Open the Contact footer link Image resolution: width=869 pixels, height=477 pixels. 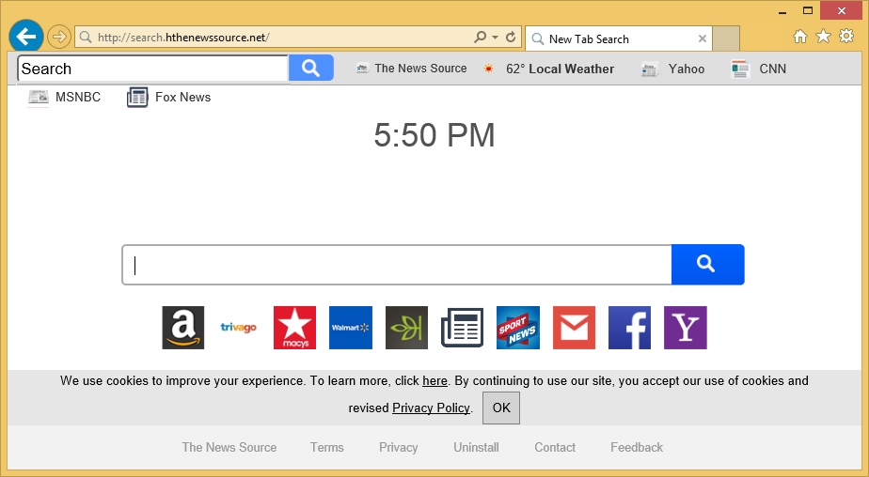[x=555, y=447]
